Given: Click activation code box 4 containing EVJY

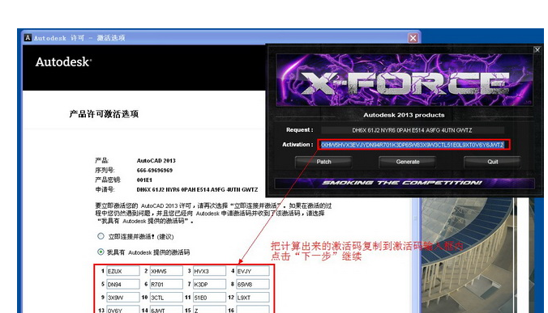Looking at the screenshot, I should click(x=253, y=271).
